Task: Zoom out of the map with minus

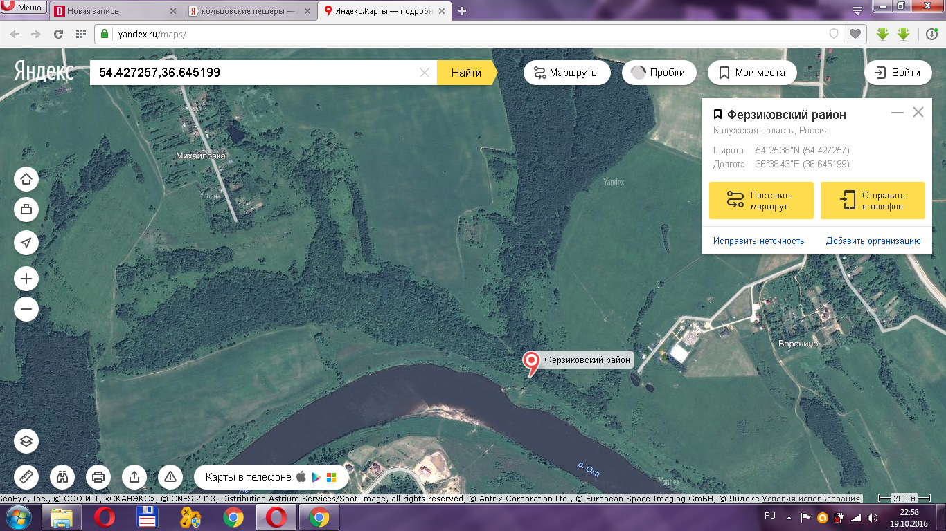Action: coord(26,309)
